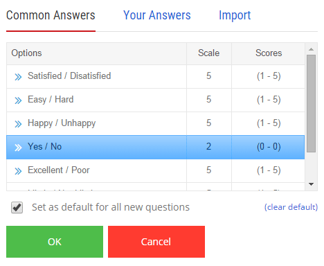Confirm with the green OK button
Viewport: 324px width, 266px height.
tap(55, 242)
